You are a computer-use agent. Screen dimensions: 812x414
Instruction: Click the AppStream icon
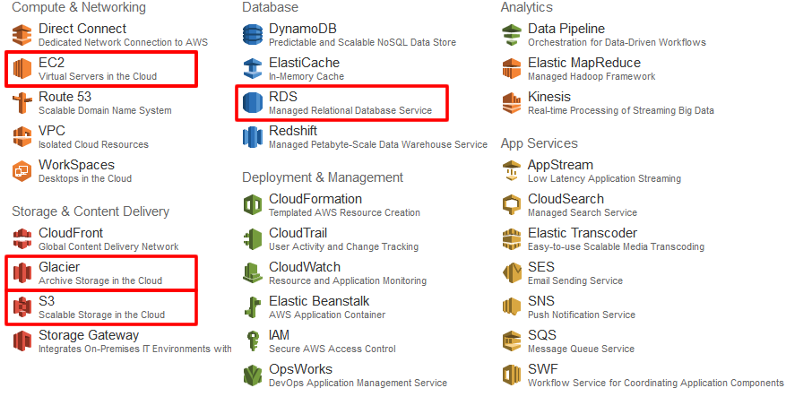click(512, 171)
